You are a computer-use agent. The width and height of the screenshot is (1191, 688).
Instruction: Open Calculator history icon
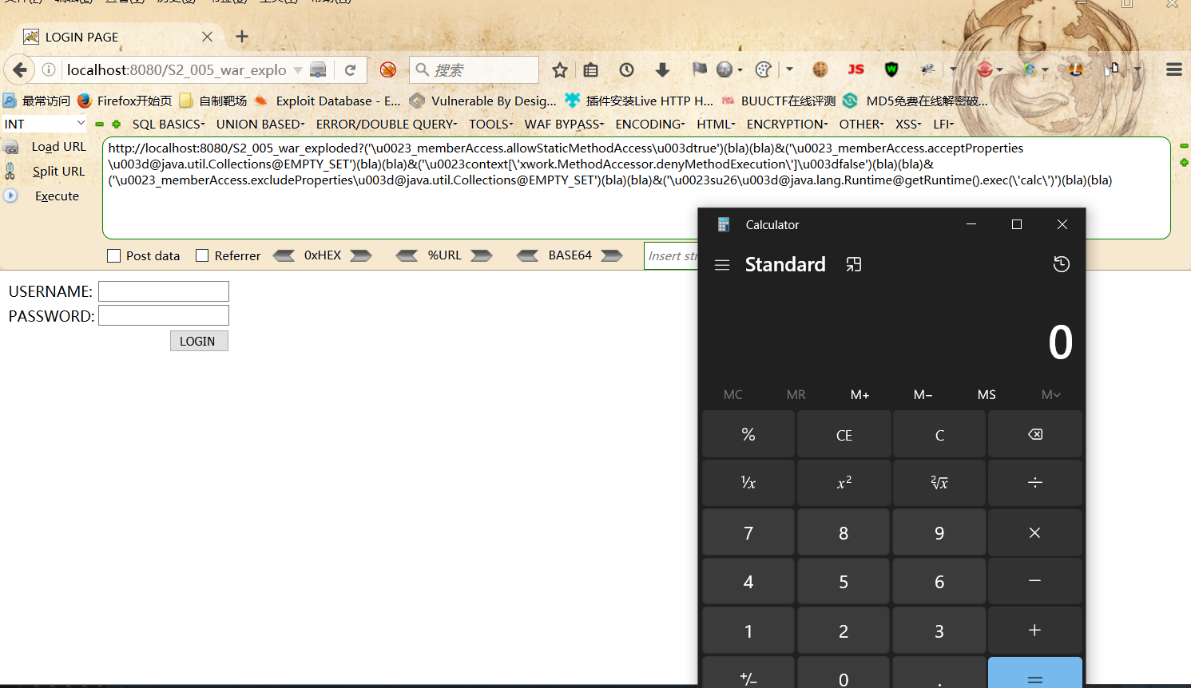pyautogui.click(x=1061, y=264)
